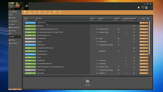Go to Dashboard in sidebar
This screenshot has width=163, height=92.
point(14,12)
